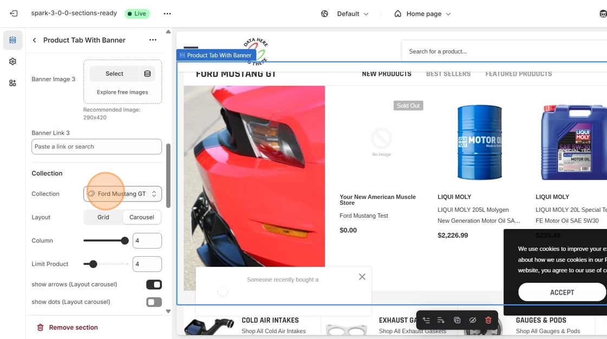607x339 pixels.
Task: Click red delete icon in floating toolbar
Action: coord(488,320)
